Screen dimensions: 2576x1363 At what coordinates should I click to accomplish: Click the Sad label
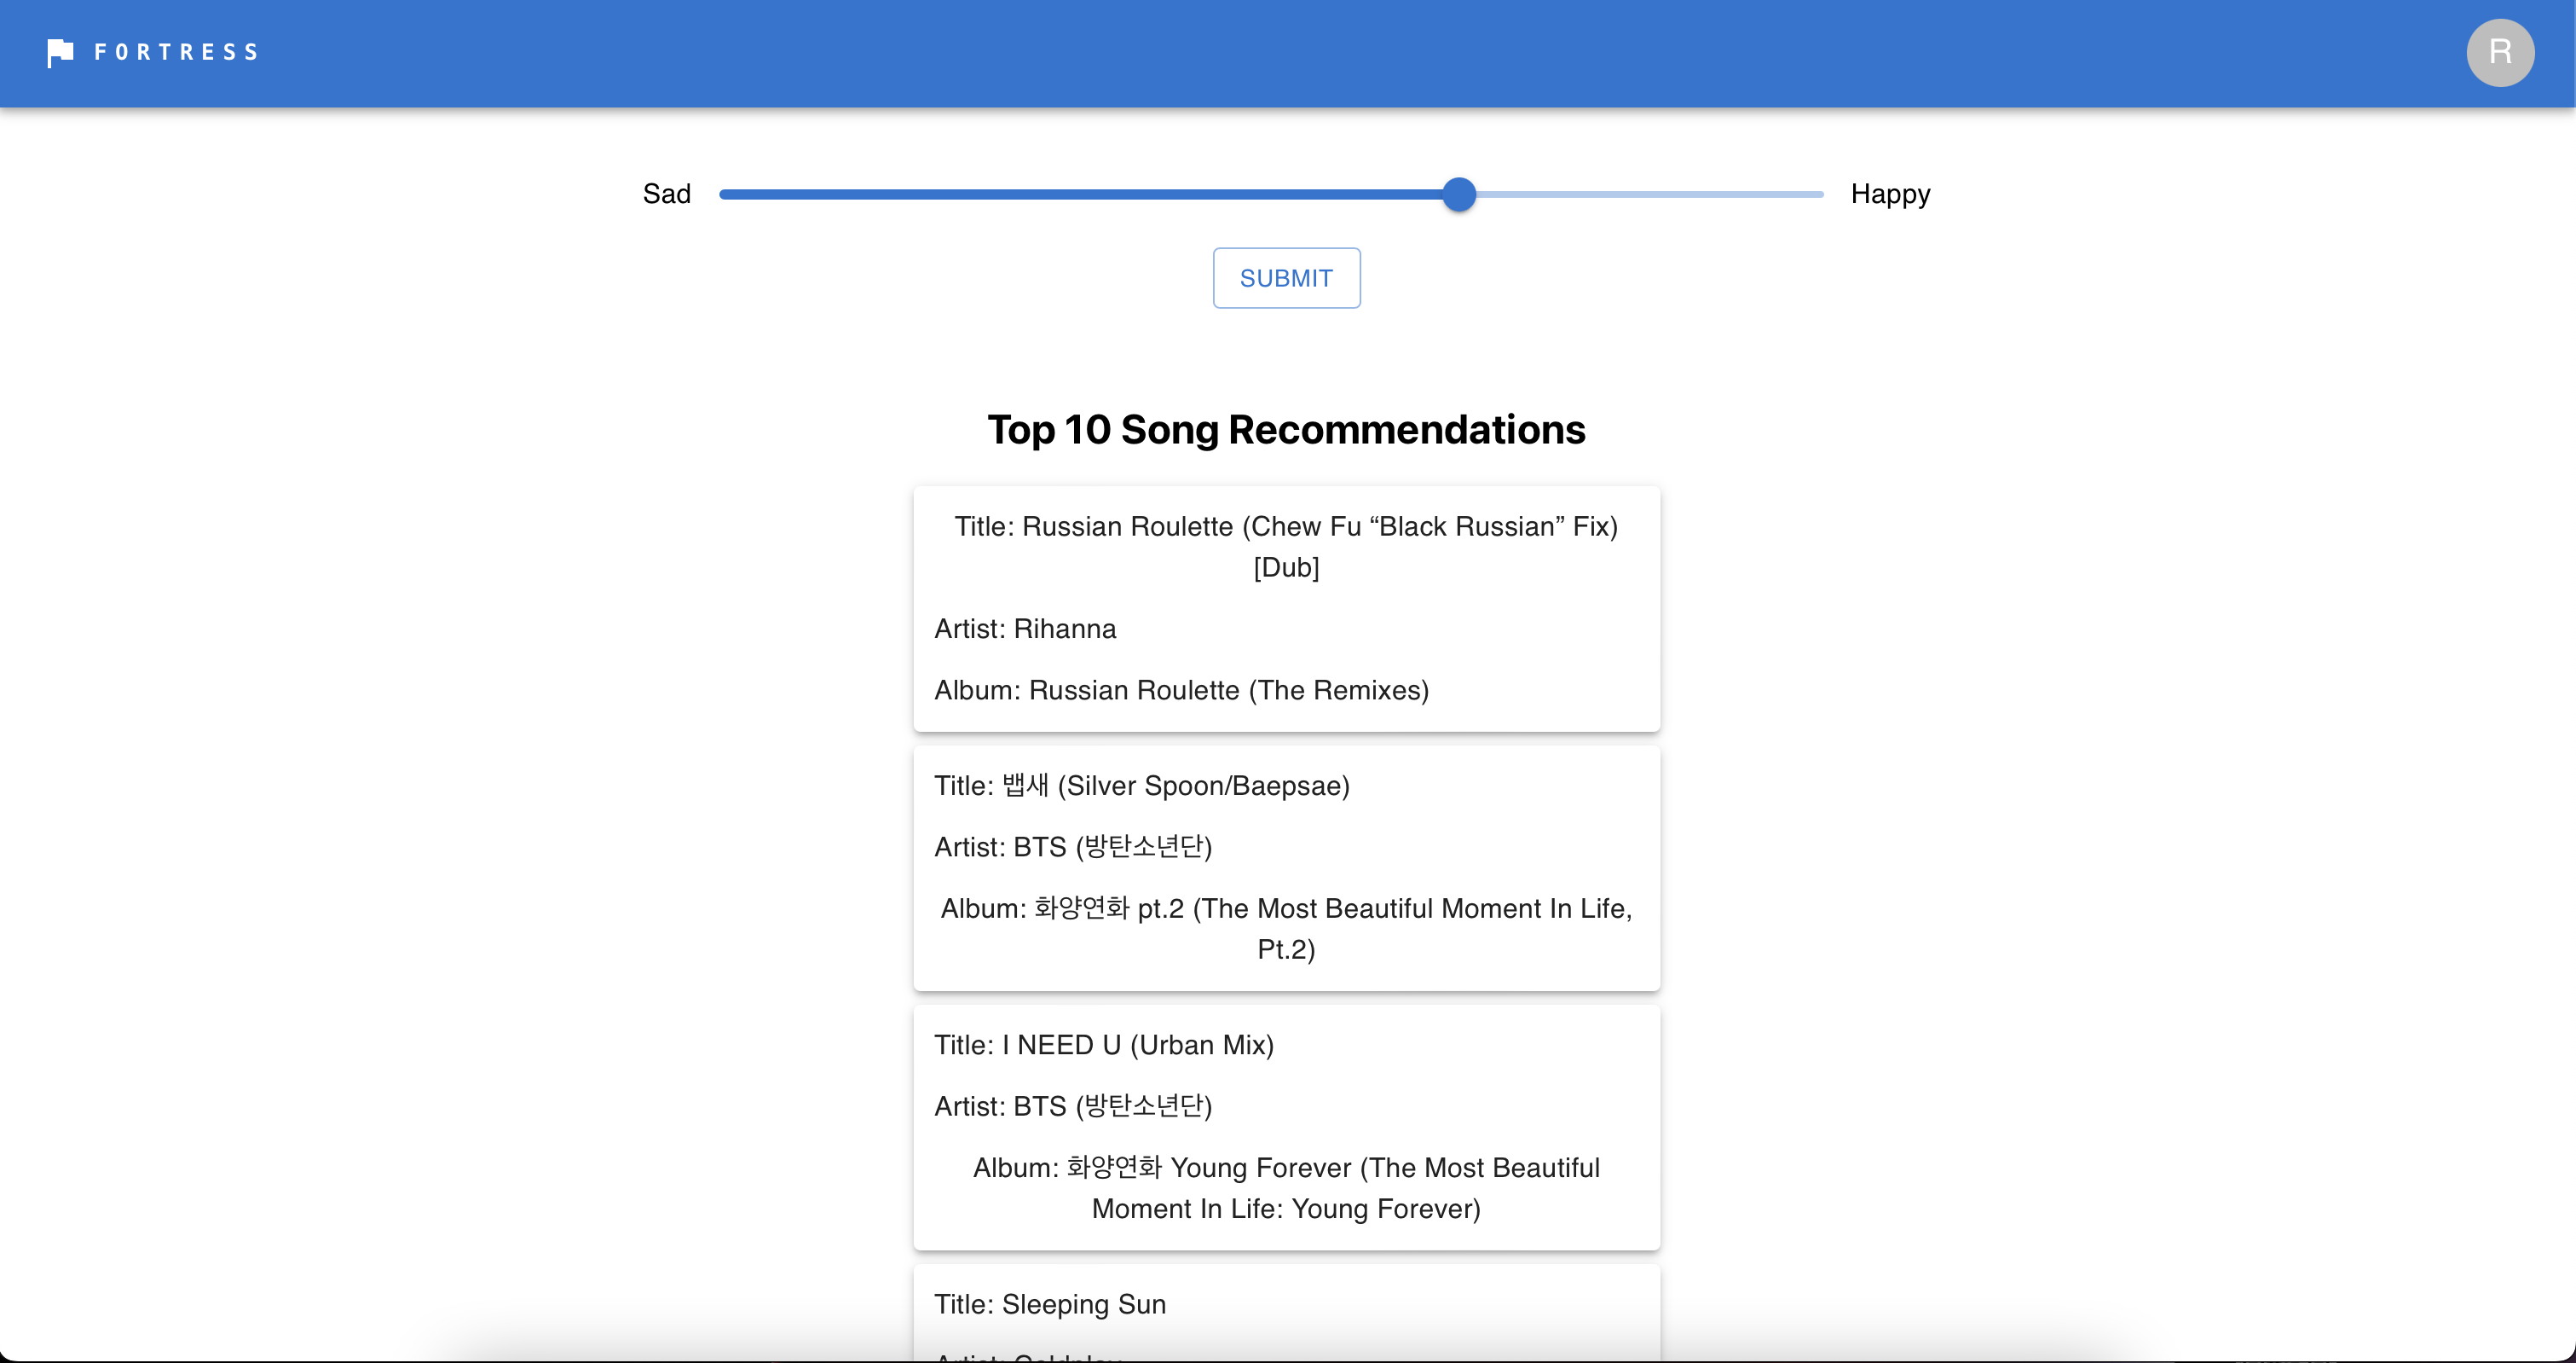[x=666, y=194]
